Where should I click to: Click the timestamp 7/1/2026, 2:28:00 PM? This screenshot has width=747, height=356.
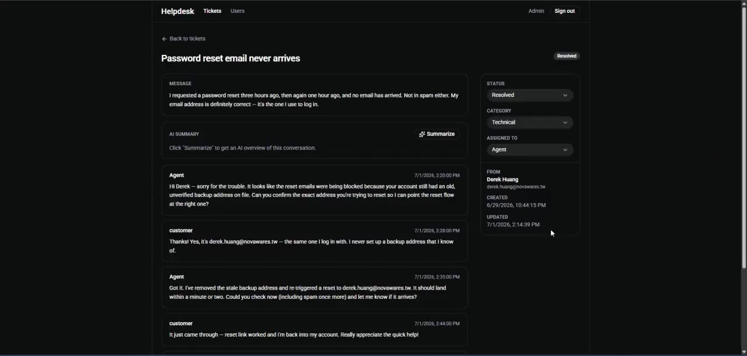pos(437,231)
